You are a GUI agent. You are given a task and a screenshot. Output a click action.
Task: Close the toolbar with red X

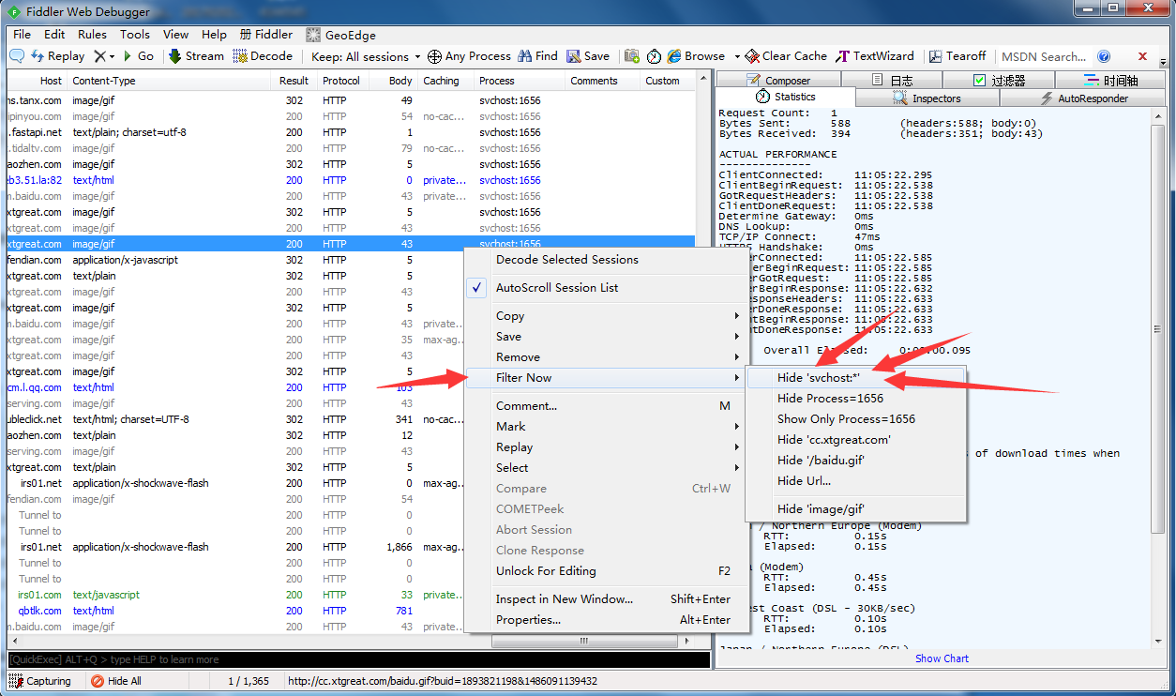tap(1142, 56)
